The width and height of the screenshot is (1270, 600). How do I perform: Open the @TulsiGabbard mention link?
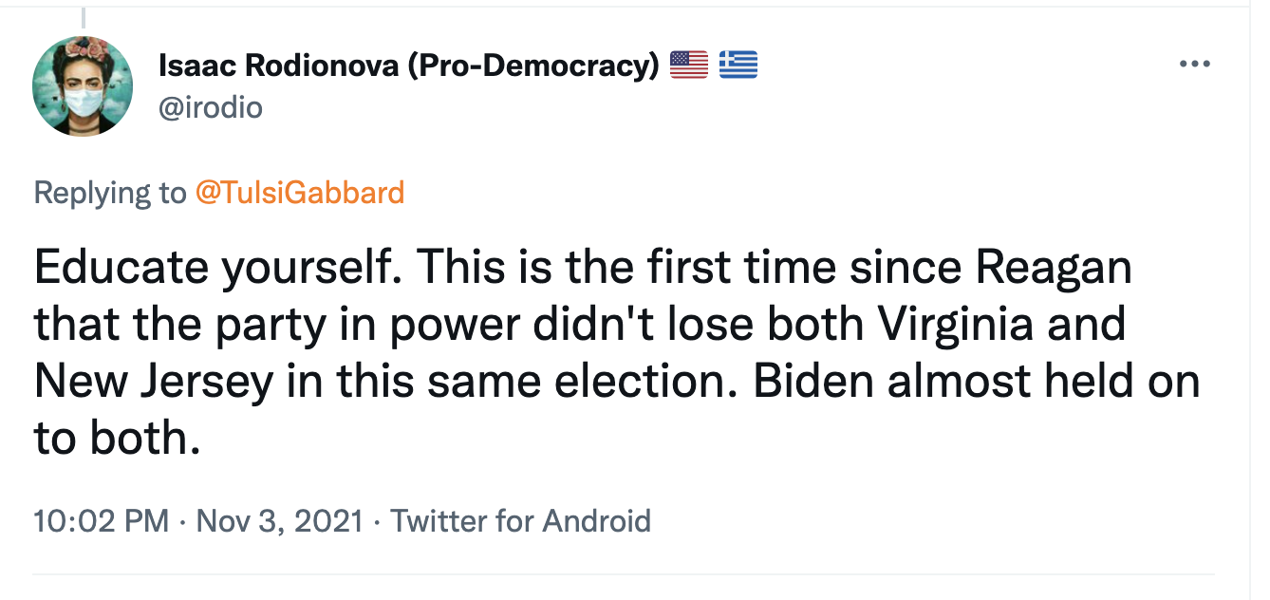[x=300, y=193]
